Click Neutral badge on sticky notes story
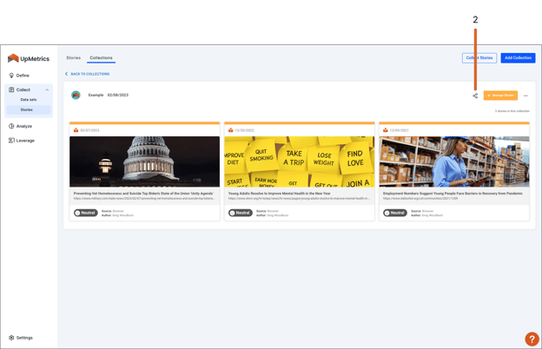This screenshot has width=542, height=349. click(241, 213)
